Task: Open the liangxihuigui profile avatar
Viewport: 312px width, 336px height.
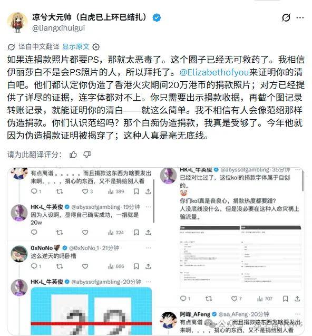Action: pyautogui.click(x=17, y=22)
